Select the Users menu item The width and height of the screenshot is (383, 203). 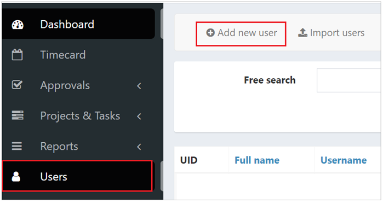pyautogui.click(x=77, y=176)
